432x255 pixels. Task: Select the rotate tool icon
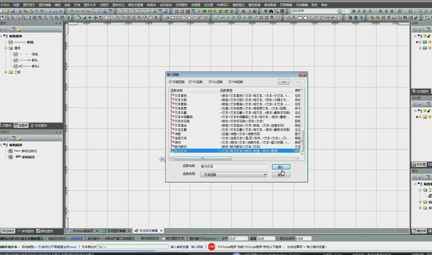[101, 18]
